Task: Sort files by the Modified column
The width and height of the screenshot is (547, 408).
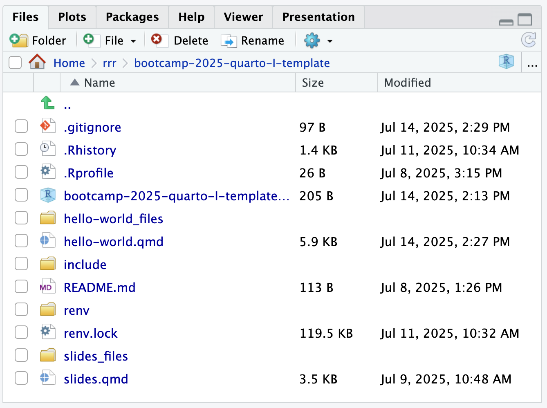Action: click(x=407, y=83)
